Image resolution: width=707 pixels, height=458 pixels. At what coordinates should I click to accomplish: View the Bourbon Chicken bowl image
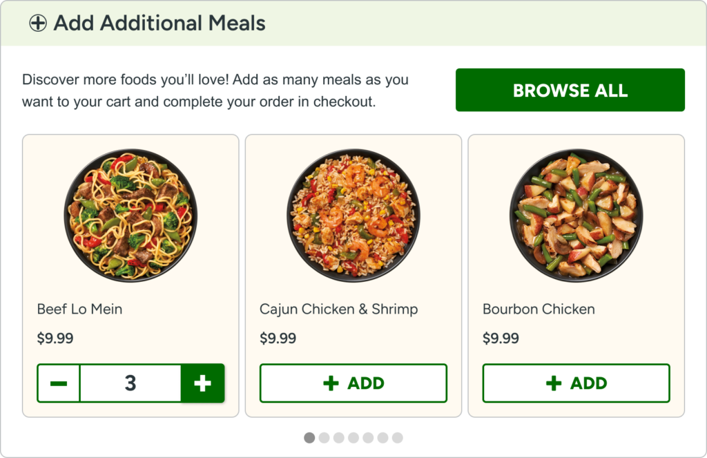(576, 216)
